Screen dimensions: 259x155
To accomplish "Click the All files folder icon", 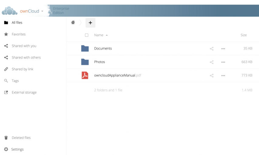I will 6,23.
